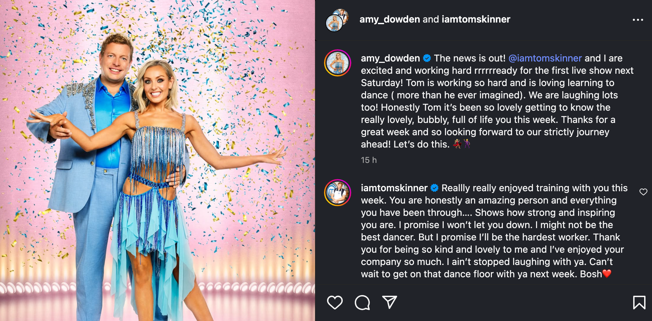This screenshot has height=321, width=652.
Task: Click the amy_dowden username in the header
Action: coord(389,19)
